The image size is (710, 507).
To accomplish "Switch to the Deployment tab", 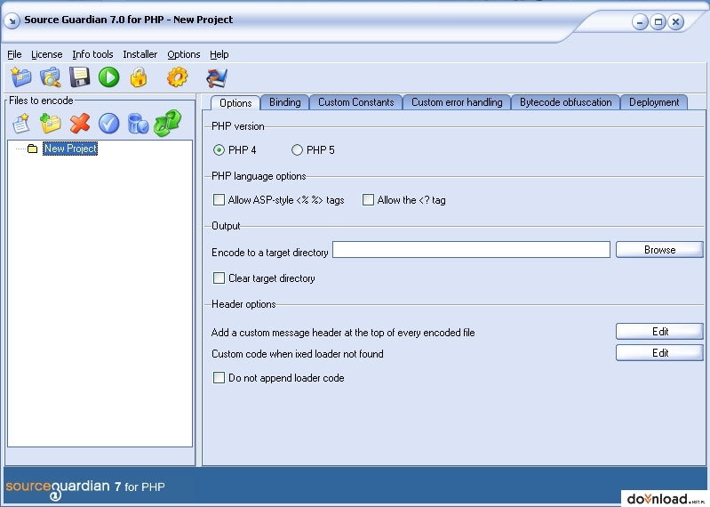I will (654, 102).
